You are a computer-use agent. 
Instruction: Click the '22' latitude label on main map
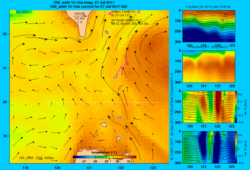pyautogui.click(x=5, y=34)
